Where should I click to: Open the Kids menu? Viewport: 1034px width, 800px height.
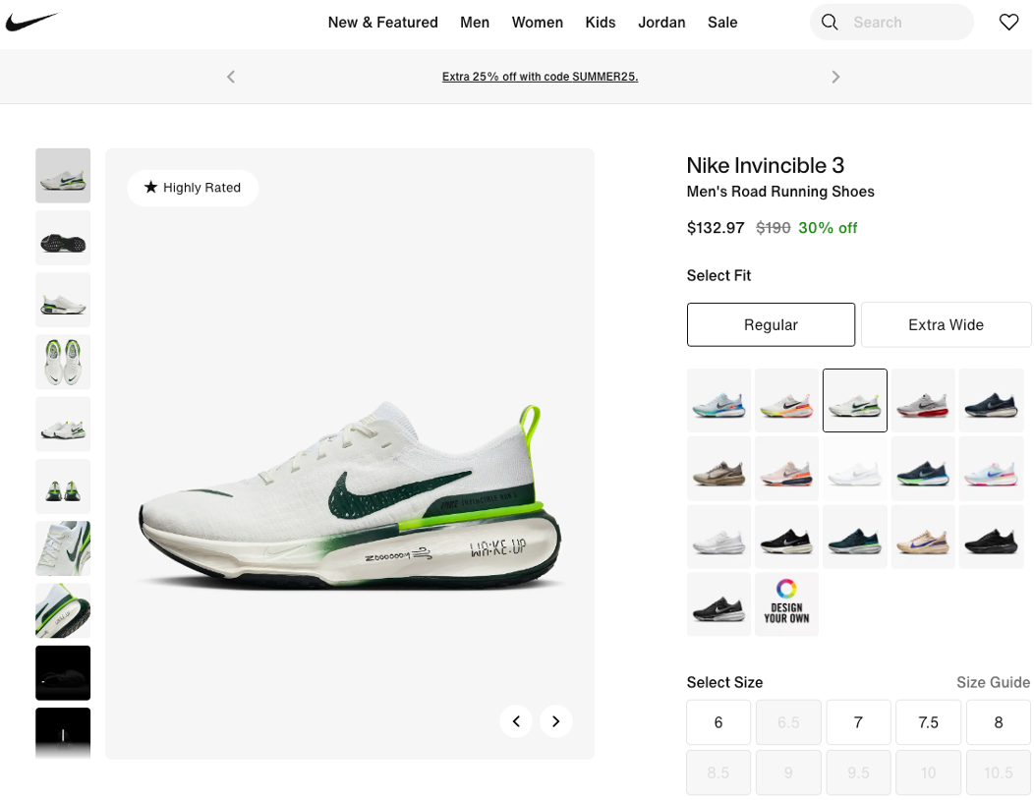pos(601,23)
